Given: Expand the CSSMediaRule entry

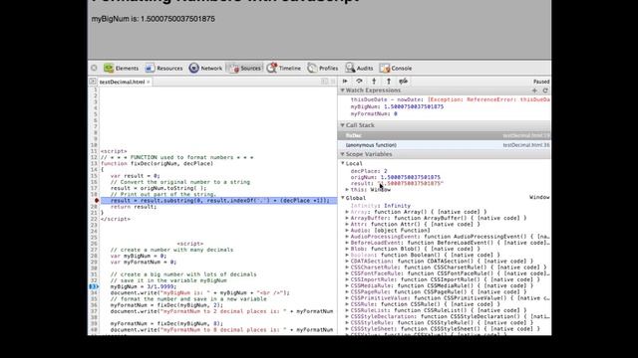Looking at the screenshot, I should pyautogui.click(x=347, y=285).
